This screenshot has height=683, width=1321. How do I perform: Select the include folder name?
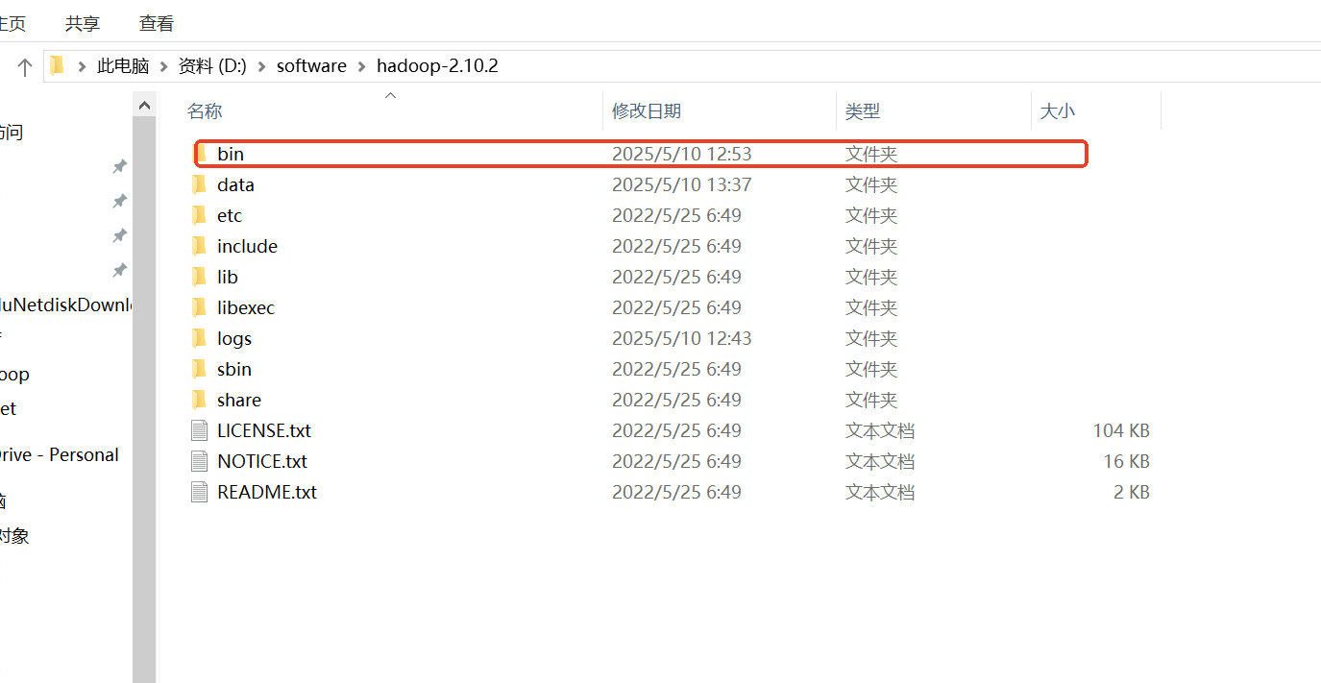click(247, 246)
